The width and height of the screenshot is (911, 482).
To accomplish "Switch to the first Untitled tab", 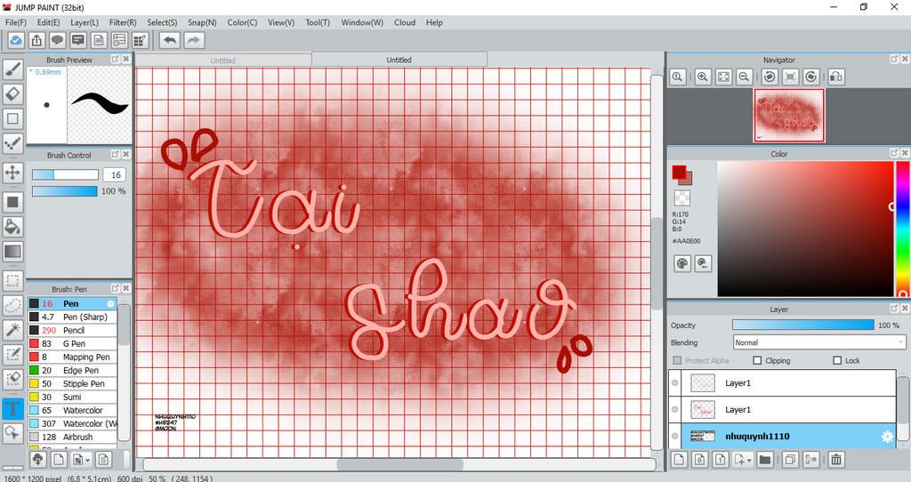I will point(223,60).
